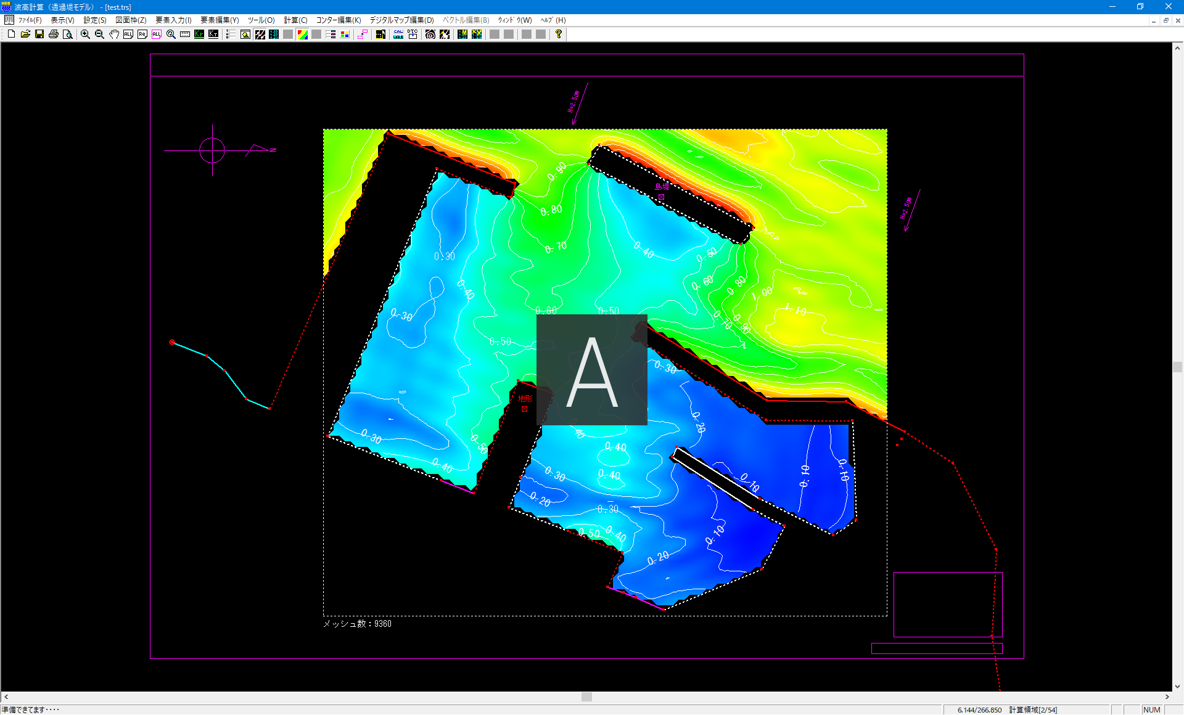Open the 要素入力(I) menu
This screenshot has height=715, width=1184.
click(173, 20)
